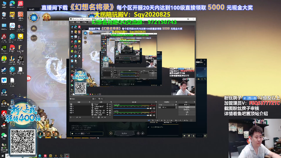The height and width of the screenshot is (158, 281).
Task: Remove the source with the minus icon in the Sources dock
Action: pos(96,117)
